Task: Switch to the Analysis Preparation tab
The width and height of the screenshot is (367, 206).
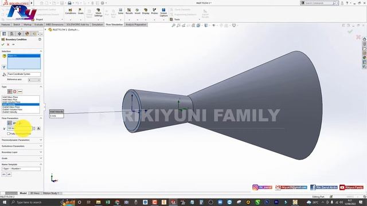Action: 136,25
